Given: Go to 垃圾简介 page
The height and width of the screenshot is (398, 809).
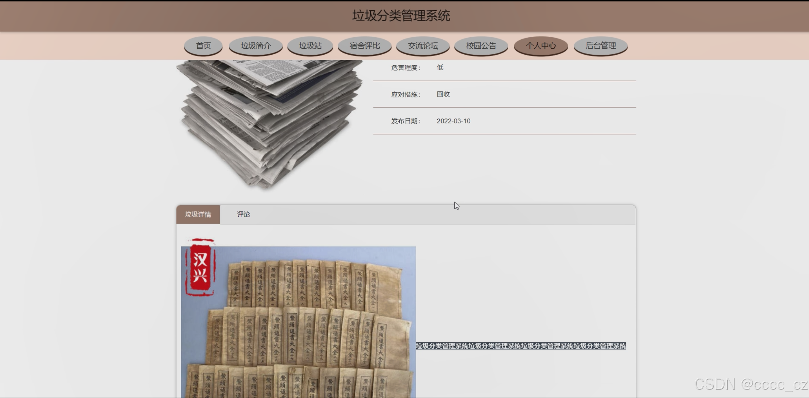Looking at the screenshot, I should 255,46.
